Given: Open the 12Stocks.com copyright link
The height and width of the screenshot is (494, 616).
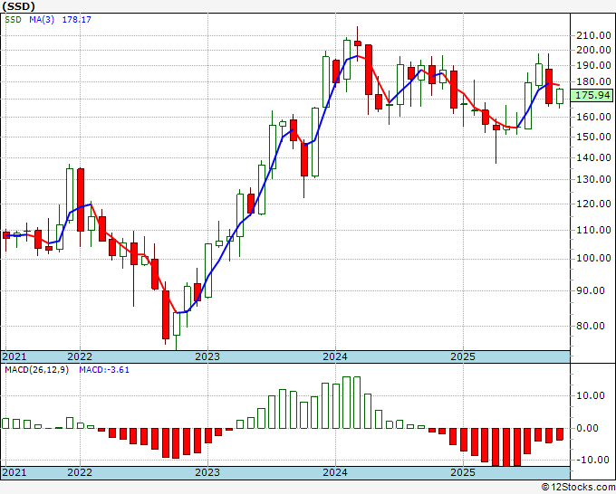Looking at the screenshot, I should point(578,488).
